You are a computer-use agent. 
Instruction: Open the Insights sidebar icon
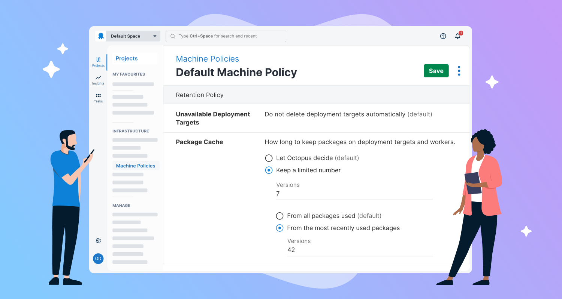(x=98, y=80)
